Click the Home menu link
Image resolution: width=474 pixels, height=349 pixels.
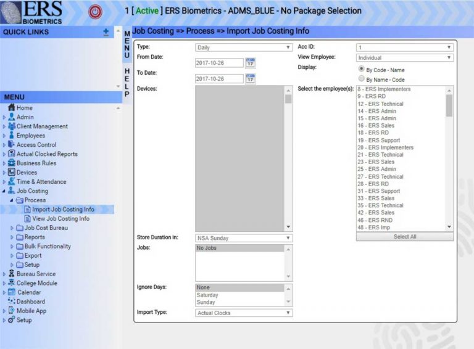(x=25, y=108)
